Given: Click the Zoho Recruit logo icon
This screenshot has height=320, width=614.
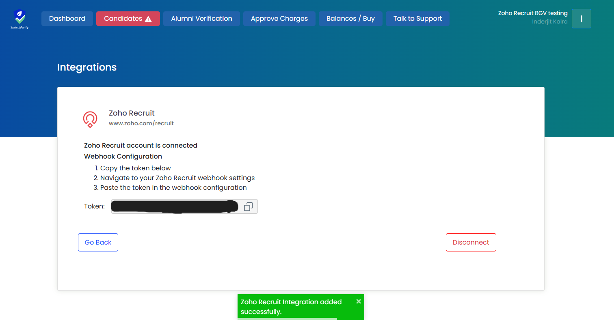Looking at the screenshot, I should point(90,120).
